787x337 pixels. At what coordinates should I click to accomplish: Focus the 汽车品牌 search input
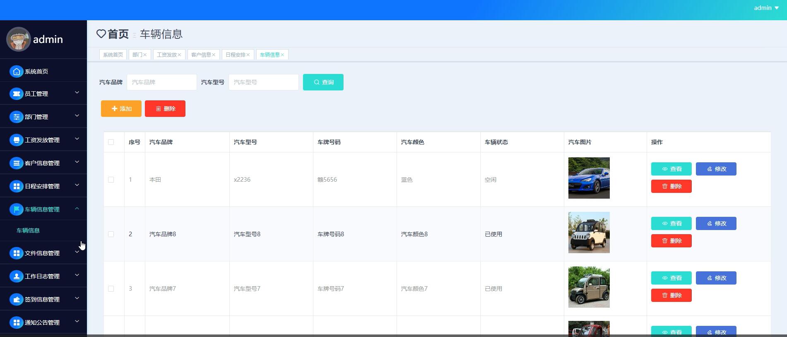tap(162, 82)
